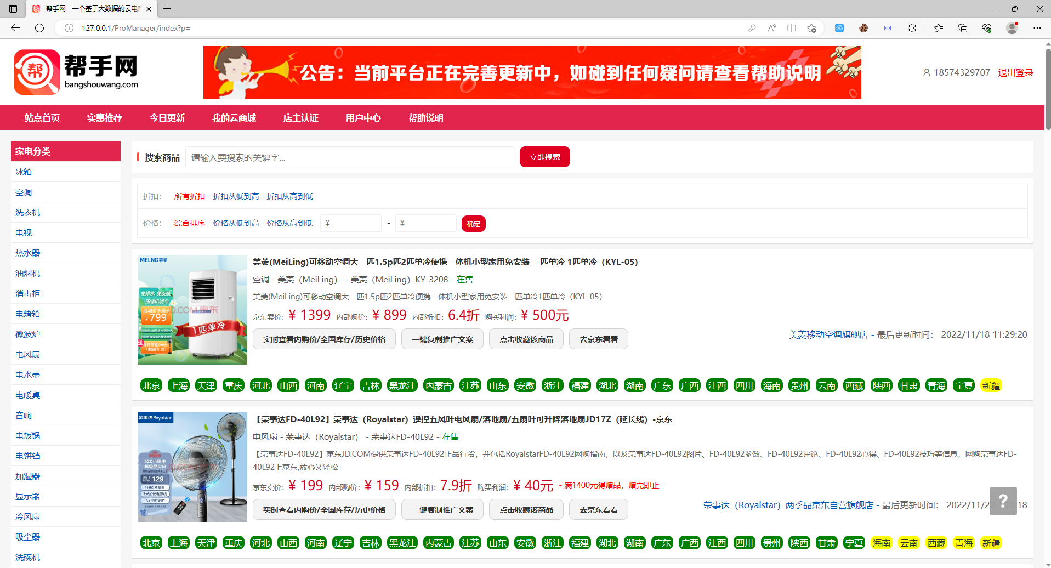The width and height of the screenshot is (1051, 568).
Task: Open the MeiLing air conditioner product image
Action: [192, 310]
